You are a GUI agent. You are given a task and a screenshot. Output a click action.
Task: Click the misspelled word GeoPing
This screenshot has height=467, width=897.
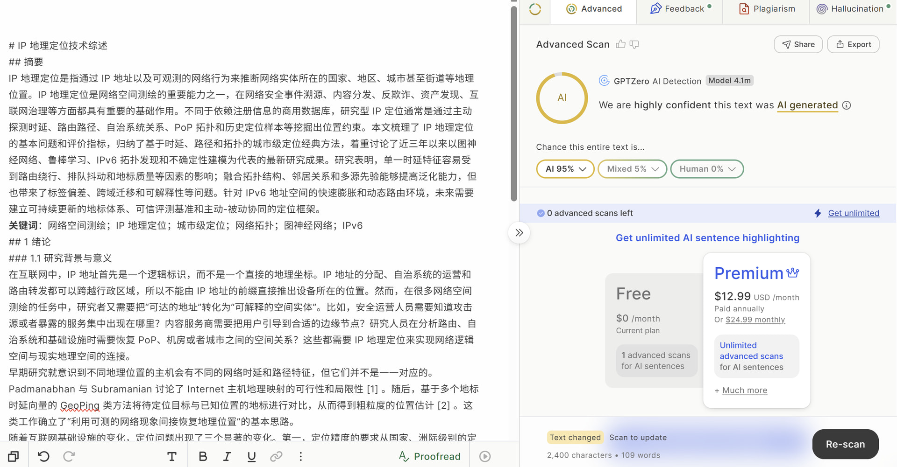tap(80, 405)
